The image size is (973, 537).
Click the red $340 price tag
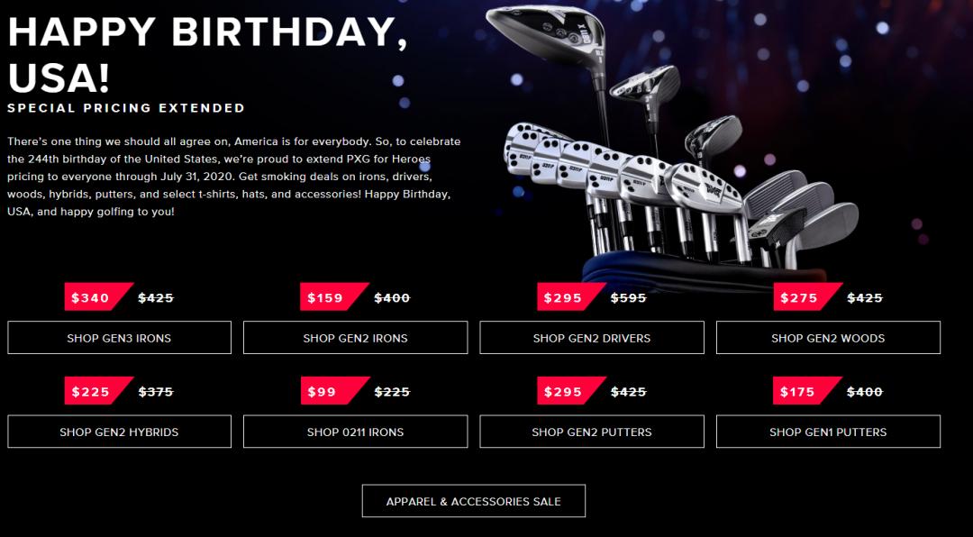[x=96, y=296]
